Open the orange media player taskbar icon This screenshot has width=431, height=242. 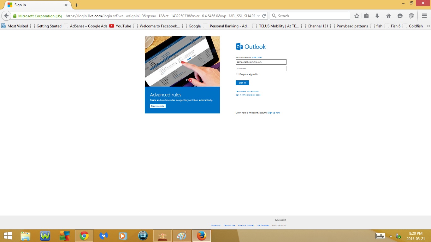coord(123,236)
